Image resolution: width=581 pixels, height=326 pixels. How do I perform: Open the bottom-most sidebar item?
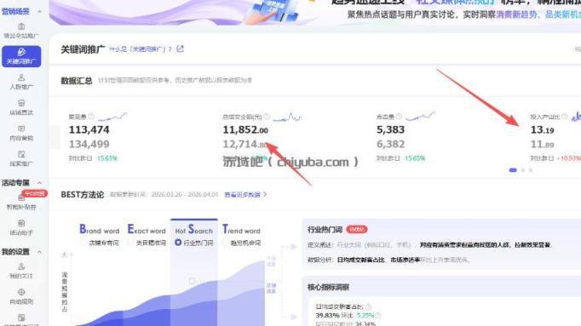coord(21,320)
